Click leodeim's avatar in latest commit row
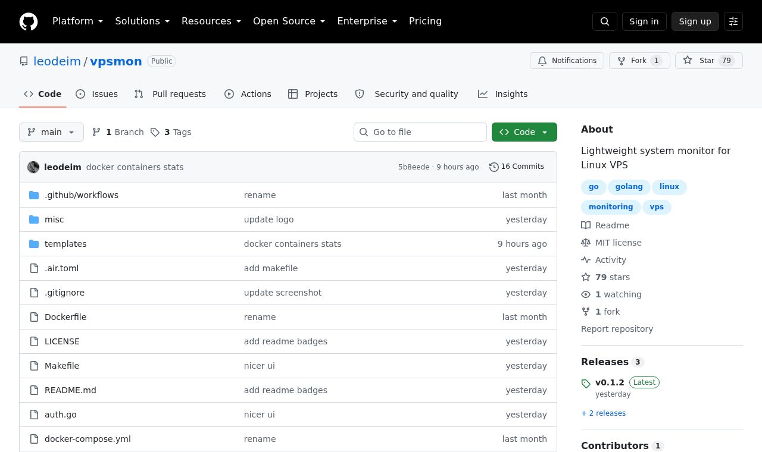Viewport: 762px width, 452px height. coord(33,167)
